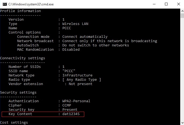Image resolution: width=184 pixels, height=125 pixels.
Task: Click the 'Network type' label
Action: tap(22, 75)
